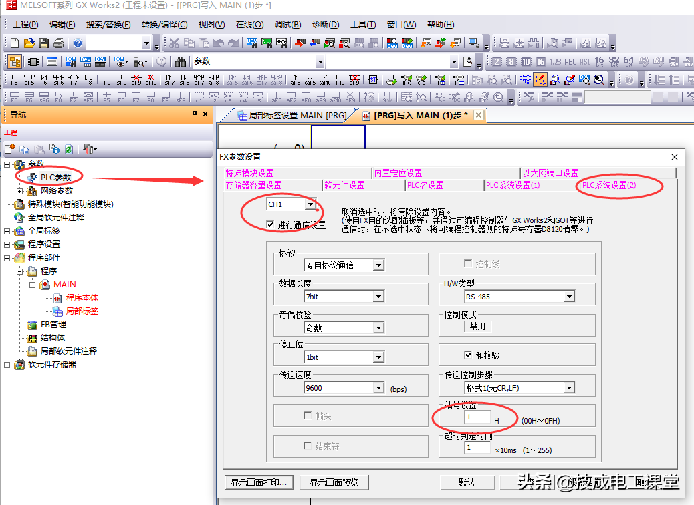
Task: Open the CH1 channel dropdown
Action: [310, 204]
